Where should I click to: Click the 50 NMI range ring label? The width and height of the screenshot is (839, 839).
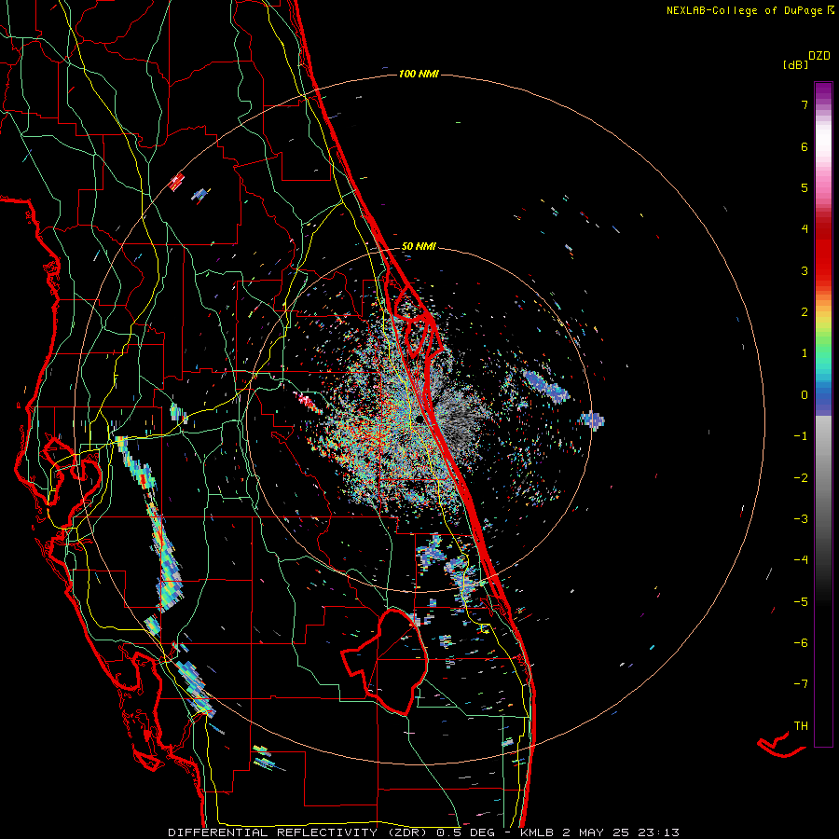coord(419,247)
